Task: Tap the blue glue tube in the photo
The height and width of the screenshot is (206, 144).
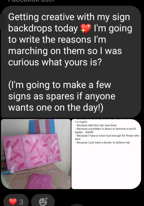Action: coord(8,172)
